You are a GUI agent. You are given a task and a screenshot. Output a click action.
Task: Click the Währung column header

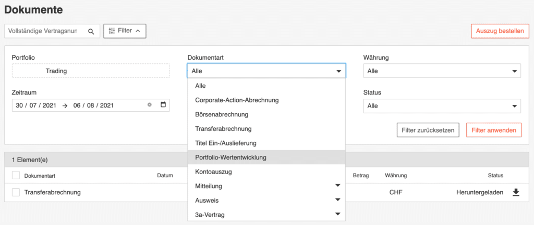coord(396,176)
